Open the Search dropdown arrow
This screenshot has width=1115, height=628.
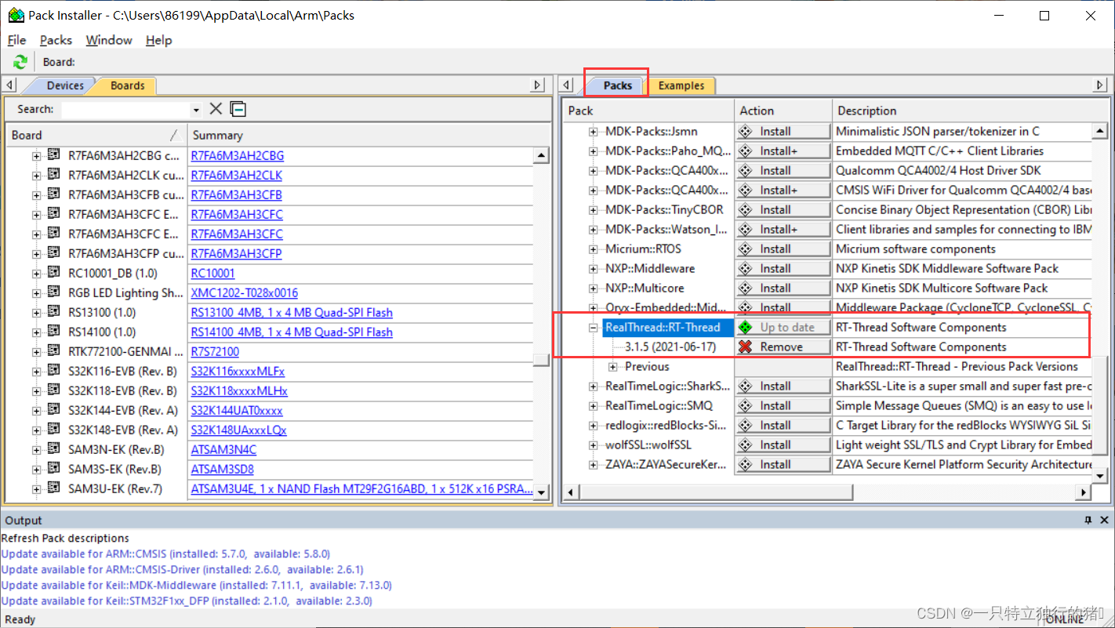tap(196, 110)
